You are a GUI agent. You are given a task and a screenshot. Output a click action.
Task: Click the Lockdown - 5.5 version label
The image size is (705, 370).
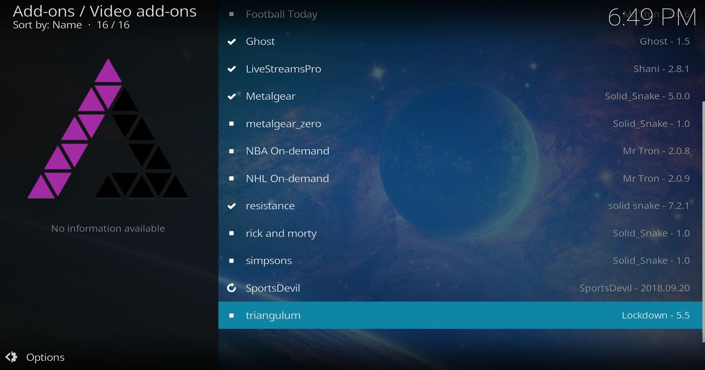[x=655, y=315]
